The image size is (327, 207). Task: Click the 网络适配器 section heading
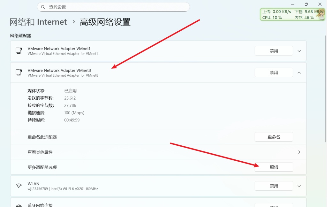(x=21, y=36)
